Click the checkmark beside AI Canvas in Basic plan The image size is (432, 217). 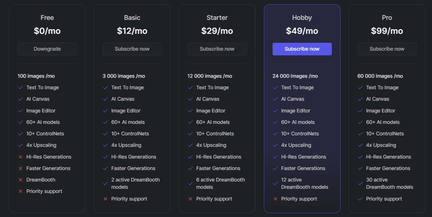[105, 99]
